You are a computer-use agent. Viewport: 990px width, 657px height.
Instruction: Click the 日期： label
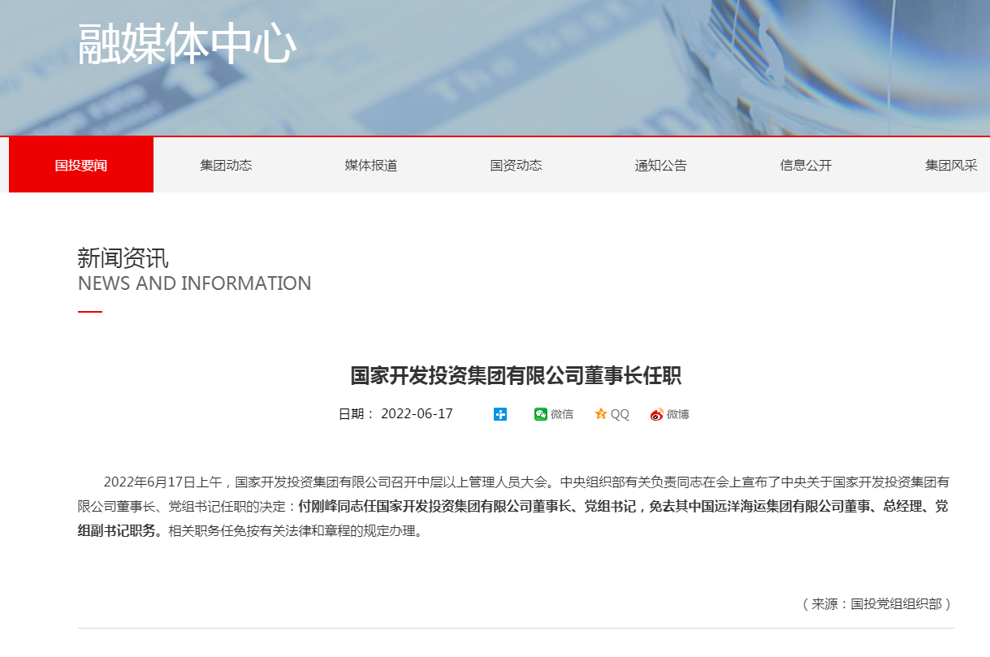pyautogui.click(x=357, y=414)
